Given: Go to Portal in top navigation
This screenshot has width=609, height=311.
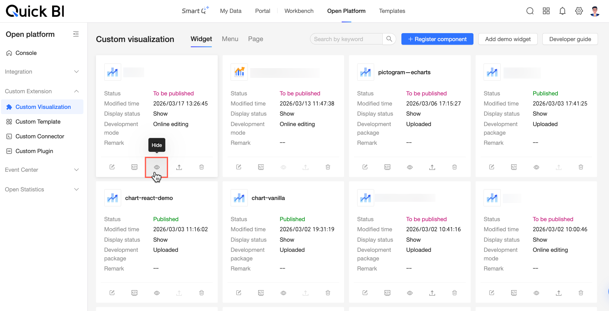Looking at the screenshot, I should 262,11.
